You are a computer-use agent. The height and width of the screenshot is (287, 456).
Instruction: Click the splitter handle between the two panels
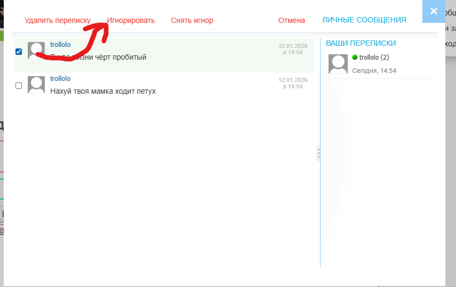pos(319,153)
